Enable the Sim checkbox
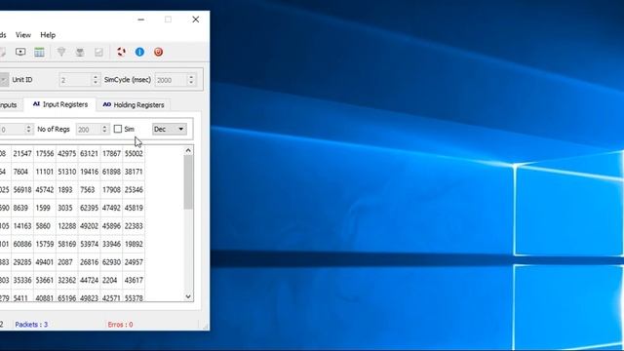Image resolution: width=624 pixels, height=351 pixels. click(118, 129)
